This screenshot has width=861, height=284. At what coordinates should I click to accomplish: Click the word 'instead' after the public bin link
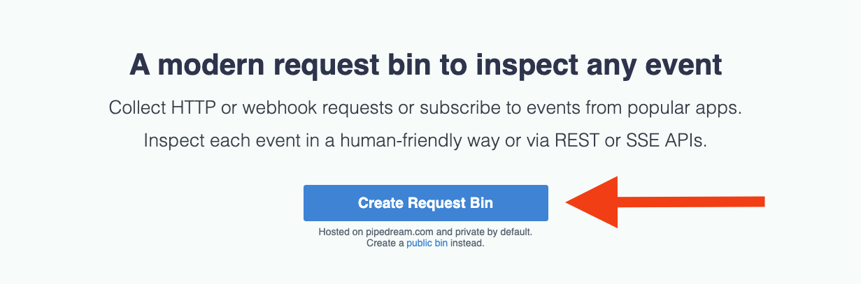point(468,244)
